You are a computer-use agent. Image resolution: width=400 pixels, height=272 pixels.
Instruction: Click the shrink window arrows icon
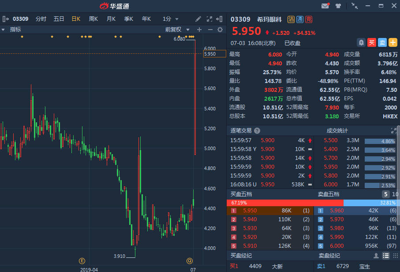[354, 6]
